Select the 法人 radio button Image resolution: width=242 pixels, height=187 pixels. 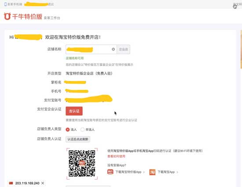pos(68,130)
